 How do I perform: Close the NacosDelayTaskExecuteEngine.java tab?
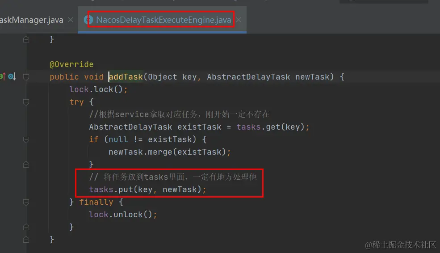(x=239, y=20)
